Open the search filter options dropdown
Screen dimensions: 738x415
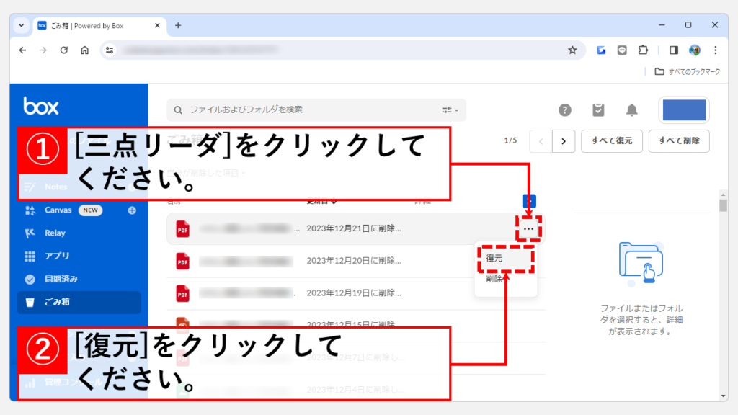tap(450, 110)
